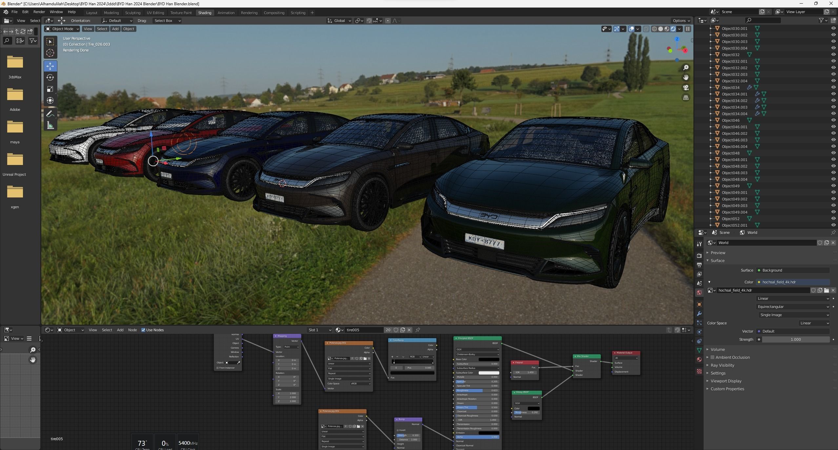Adjust Roughness slider in Principled BSDF node
The width and height of the screenshot is (838, 450).
pyautogui.click(x=477, y=391)
